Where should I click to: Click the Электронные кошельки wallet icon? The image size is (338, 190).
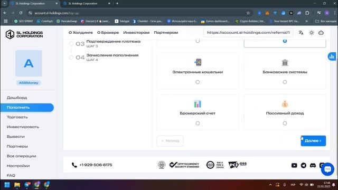198,62
